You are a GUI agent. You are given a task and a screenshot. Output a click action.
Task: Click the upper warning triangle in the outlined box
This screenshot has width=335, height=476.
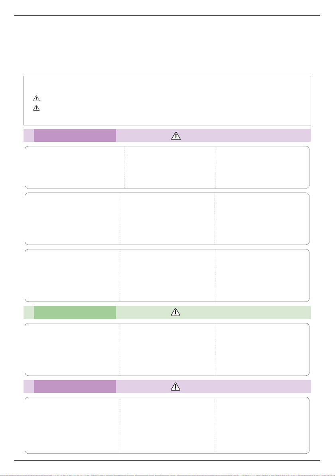click(36, 98)
